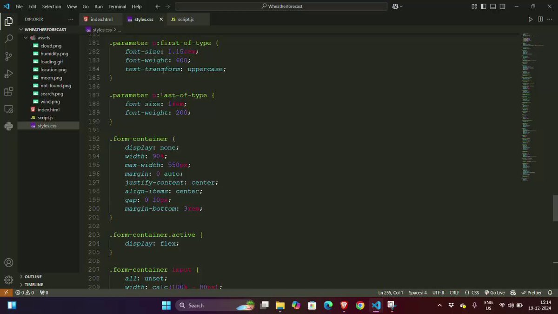Image resolution: width=558 pixels, height=314 pixels.
Task: Toggle the primary side bar
Action: coord(485,7)
